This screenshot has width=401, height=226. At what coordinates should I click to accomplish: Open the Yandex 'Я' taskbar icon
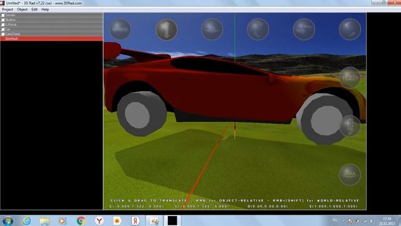(135, 220)
